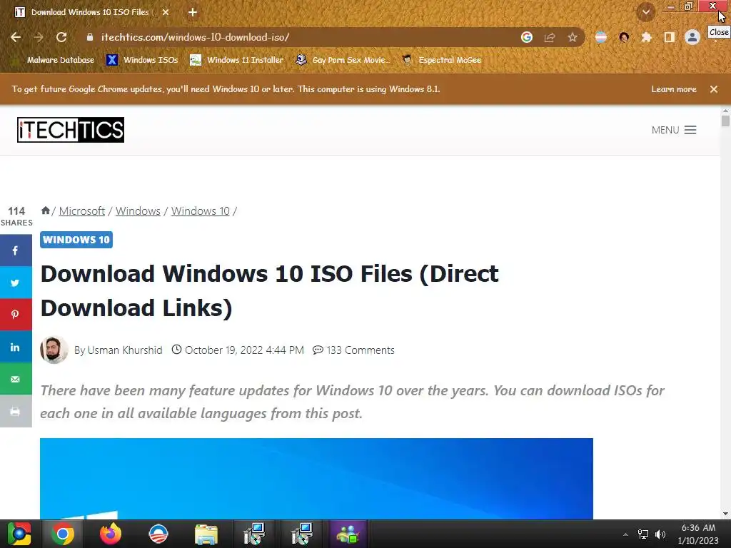This screenshot has width=731, height=548.
Task: Launch Firefox from the taskbar
Action: [111, 534]
